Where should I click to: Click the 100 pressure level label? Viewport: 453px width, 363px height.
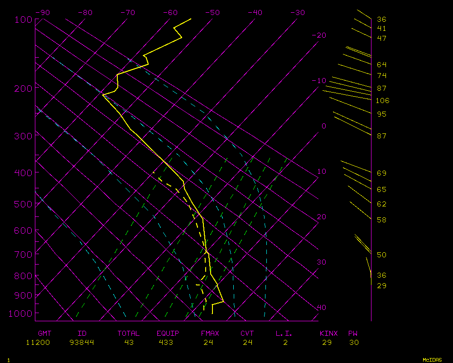(23, 20)
